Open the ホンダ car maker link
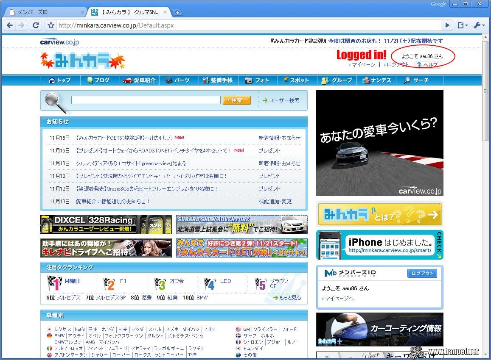 [x=108, y=330]
